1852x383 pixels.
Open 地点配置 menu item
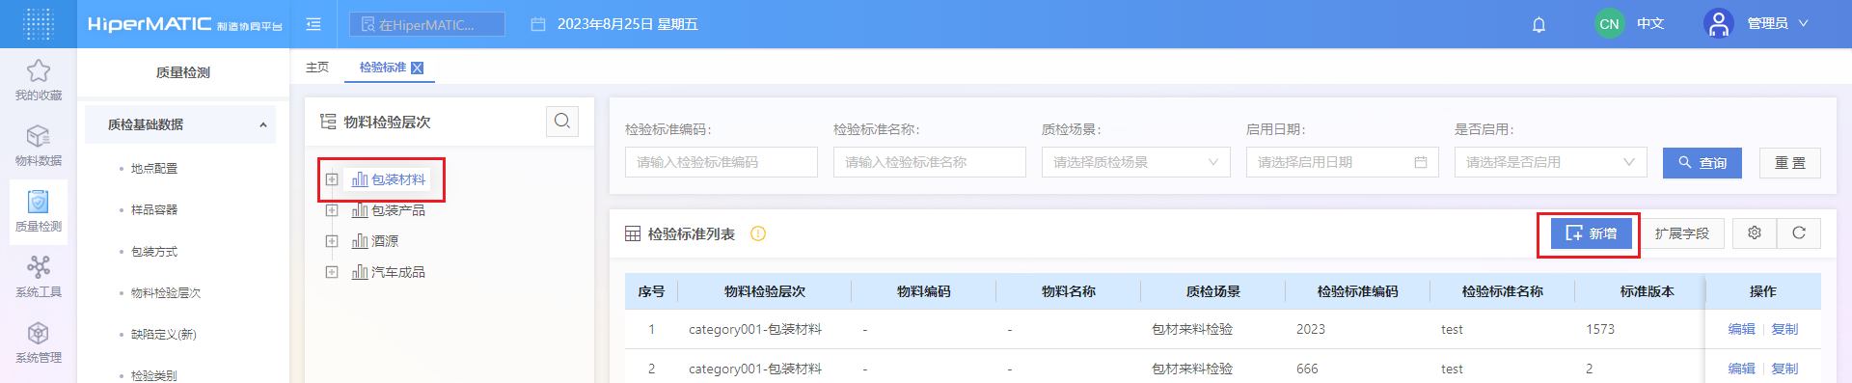(x=154, y=169)
